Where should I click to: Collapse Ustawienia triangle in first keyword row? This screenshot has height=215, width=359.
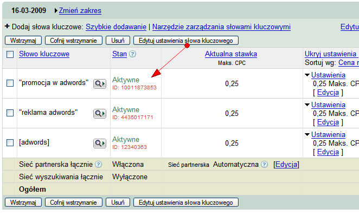click(307, 75)
